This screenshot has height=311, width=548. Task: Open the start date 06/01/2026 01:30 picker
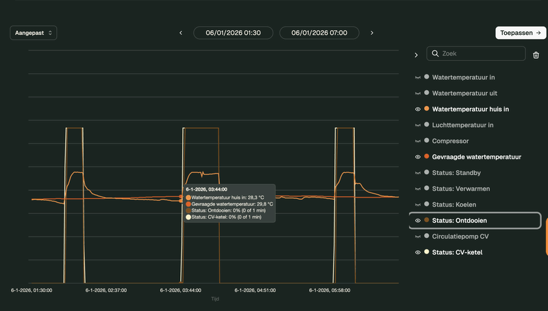[x=233, y=33]
